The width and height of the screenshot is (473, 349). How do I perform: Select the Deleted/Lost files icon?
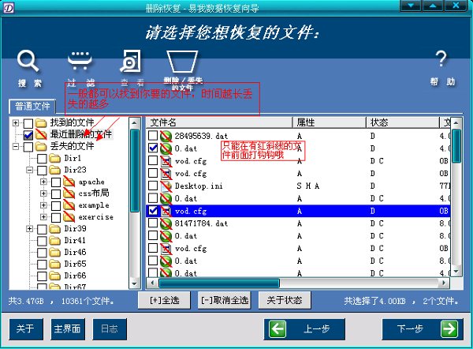coord(182,62)
